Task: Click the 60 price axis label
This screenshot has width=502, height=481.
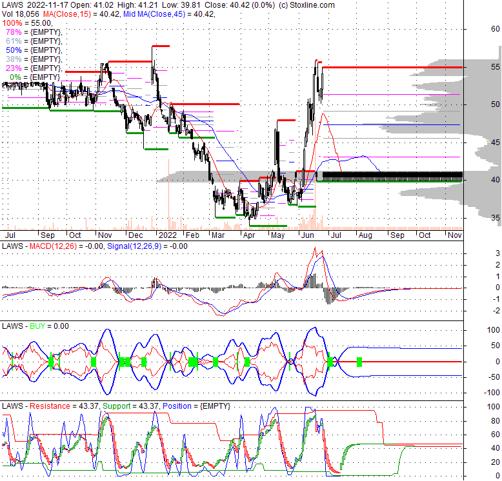Action: click(496, 29)
